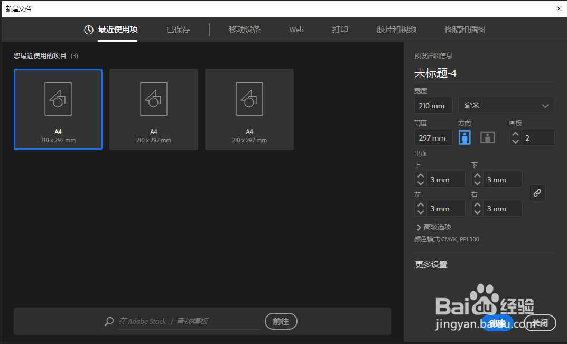Click the up arrow to increase artboard count
The width and height of the screenshot is (567, 344).
tap(515, 134)
